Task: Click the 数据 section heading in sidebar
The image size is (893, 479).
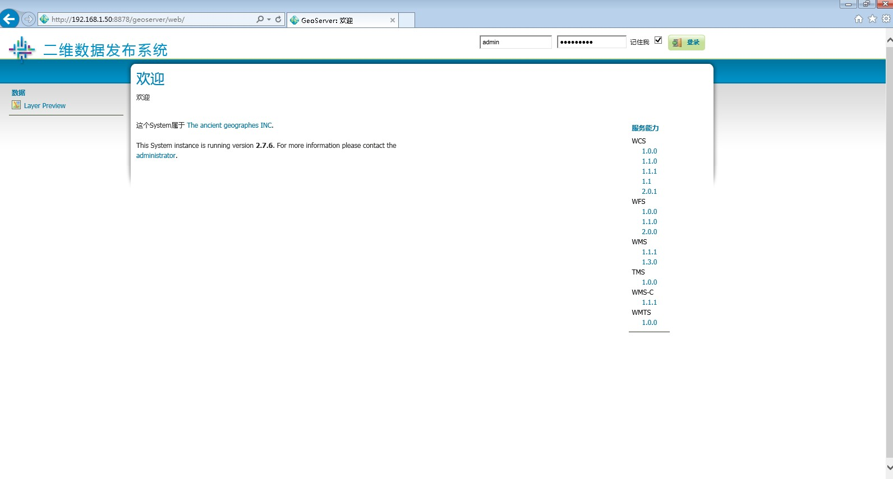Action: (x=19, y=93)
